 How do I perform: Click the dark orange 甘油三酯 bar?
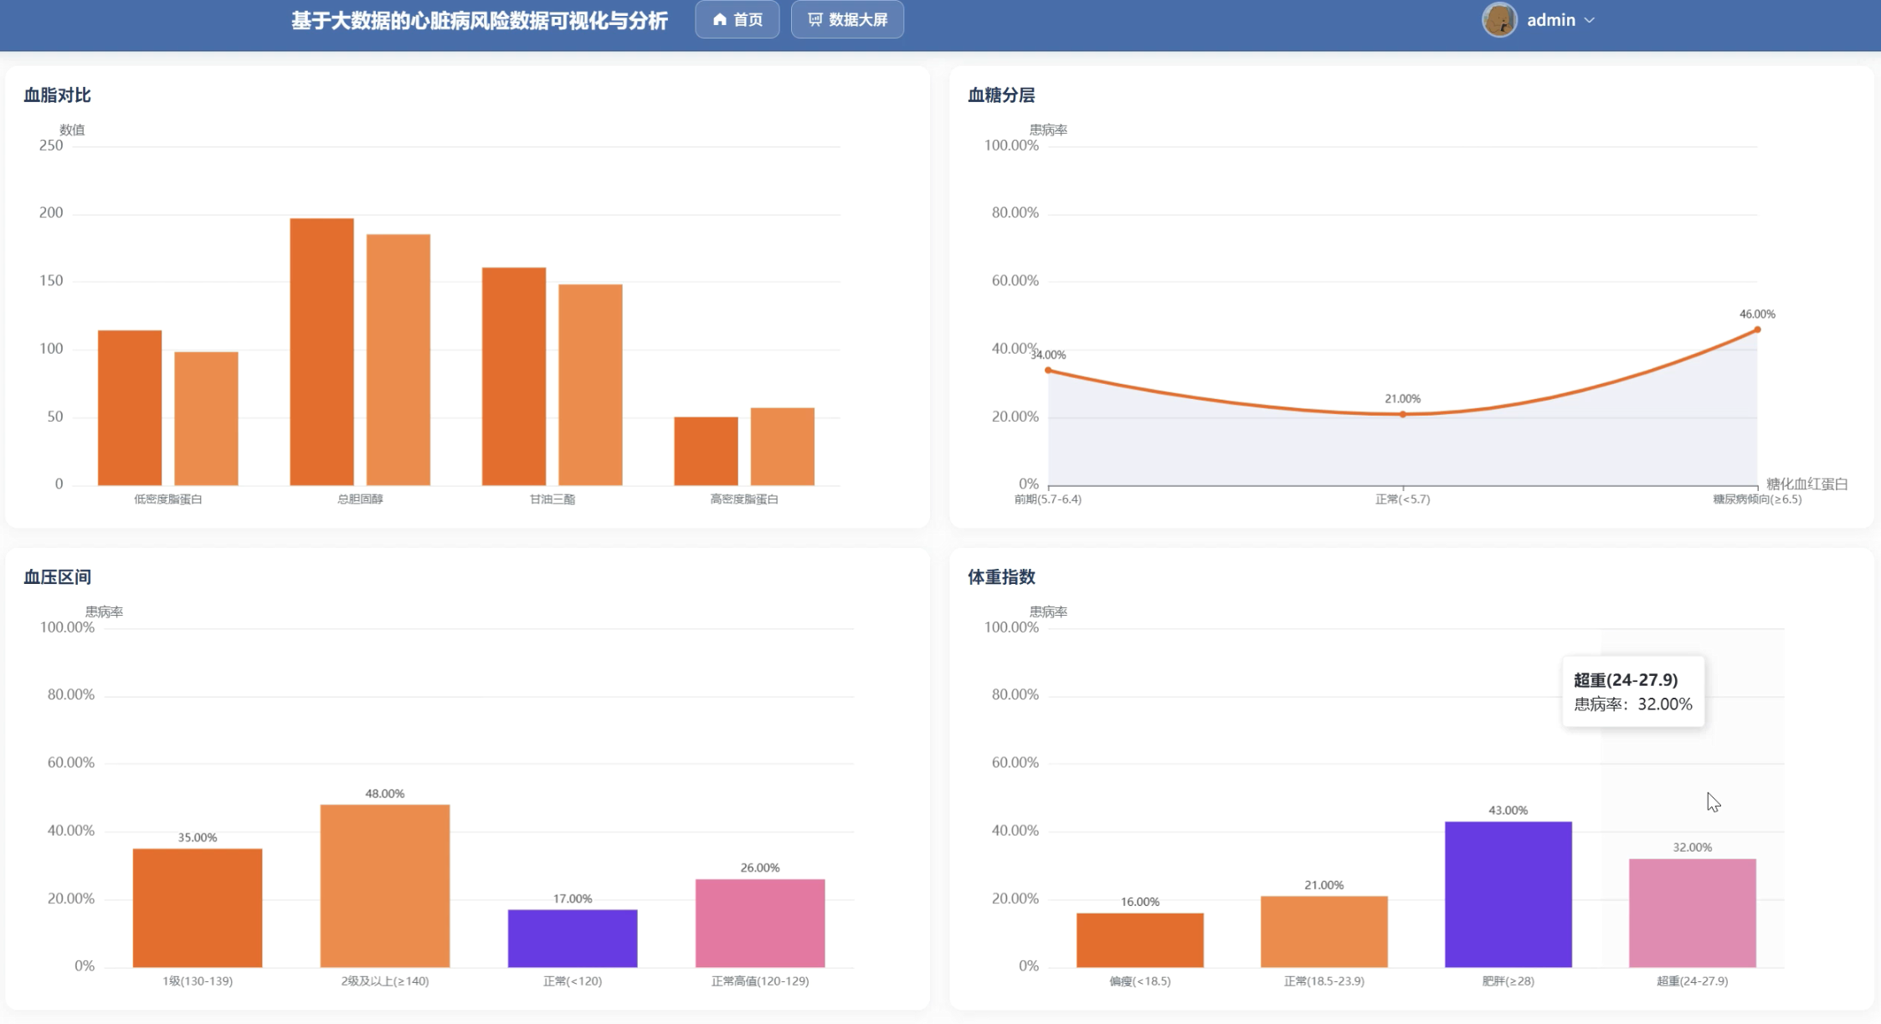(x=514, y=376)
